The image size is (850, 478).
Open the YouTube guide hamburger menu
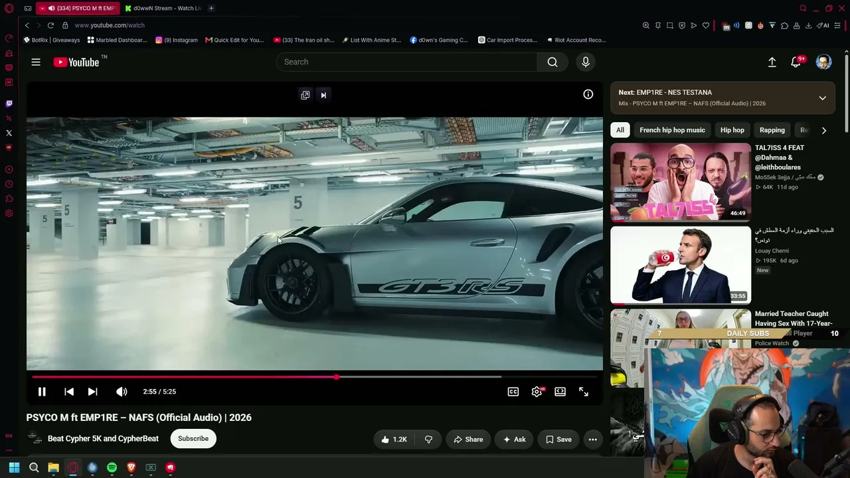(36, 62)
